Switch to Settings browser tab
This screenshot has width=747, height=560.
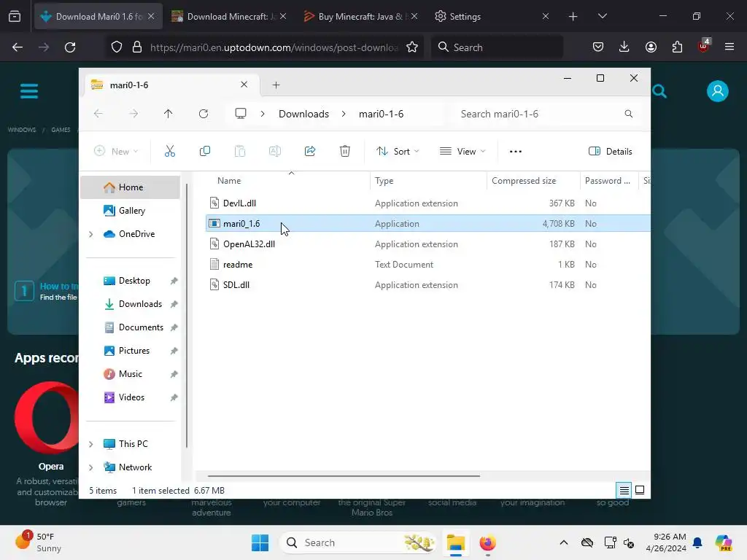pyautogui.click(x=492, y=17)
